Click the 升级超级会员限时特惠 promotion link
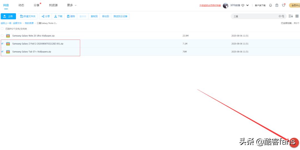 (210, 5)
